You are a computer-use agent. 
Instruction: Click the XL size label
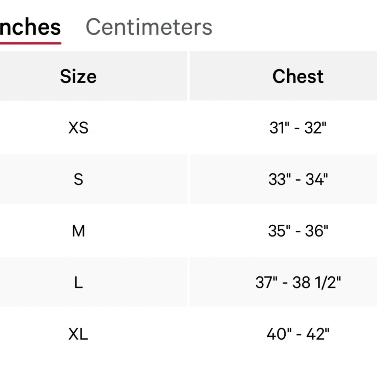pyautogui.click(x=78, y=334)
